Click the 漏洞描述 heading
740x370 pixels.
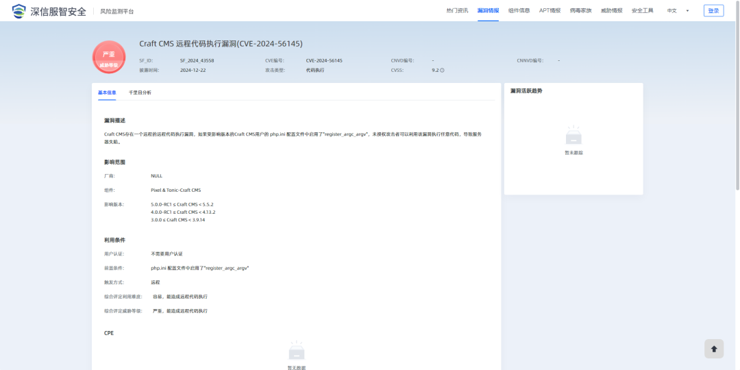click(x=114, y=121)
